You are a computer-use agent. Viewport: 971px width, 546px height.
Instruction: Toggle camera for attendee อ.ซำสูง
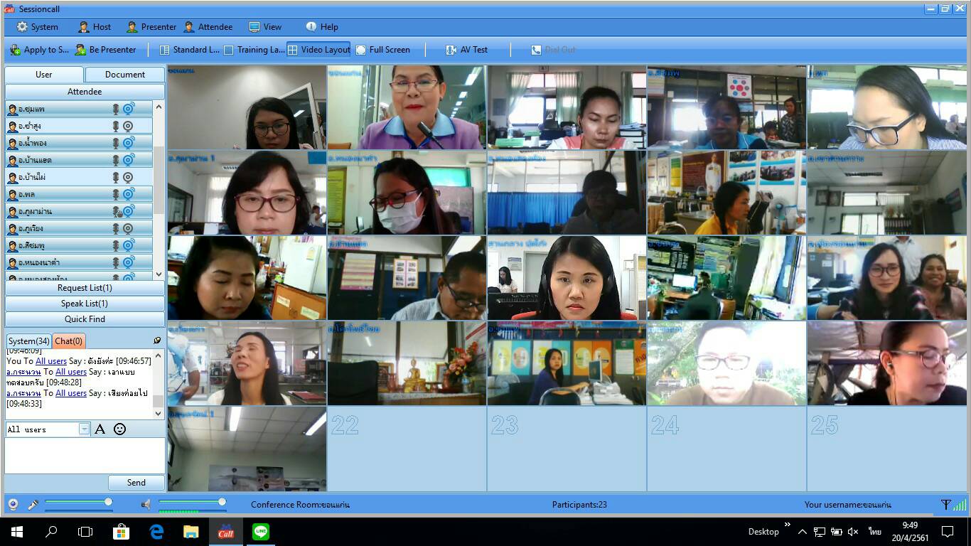pos(128,126)
